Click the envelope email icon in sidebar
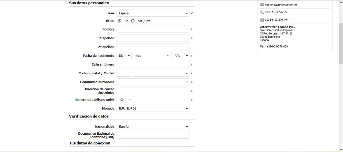The width and height of the screenshot is (343, 152). point(262,5)
